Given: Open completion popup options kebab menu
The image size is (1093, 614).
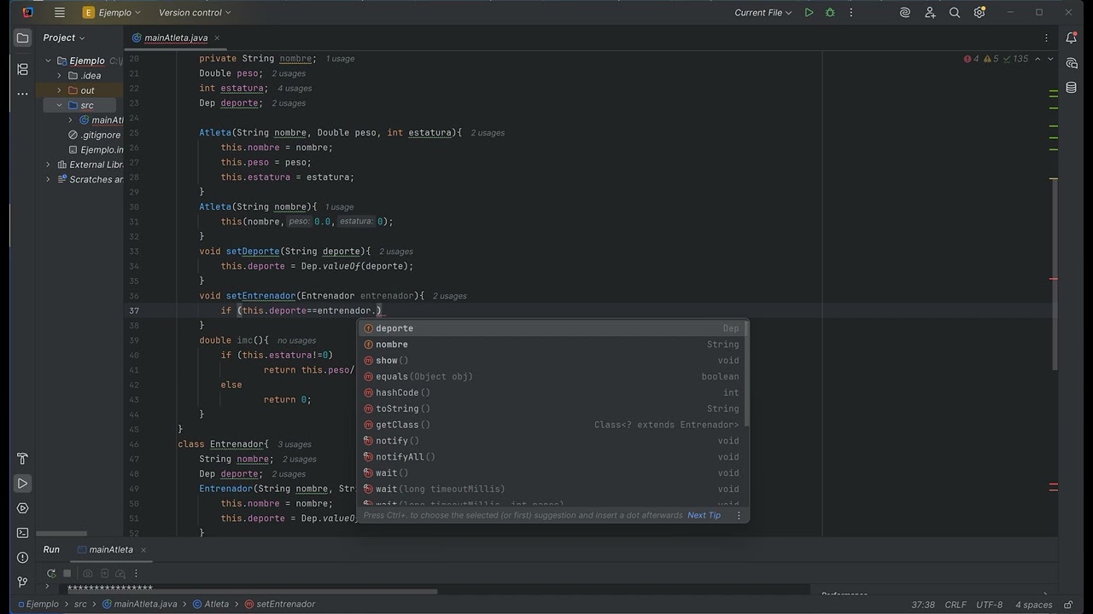Looking at the screenshot, I should [739, 515].
